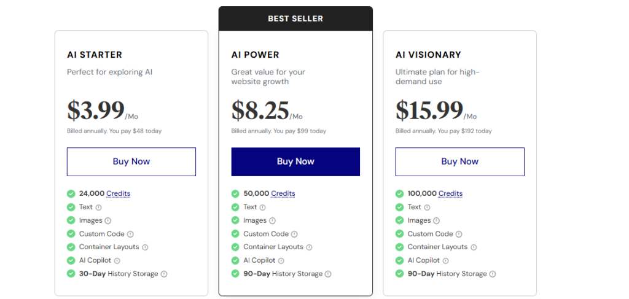Click Text info icon in AI Power plan

[x=263, y=208]
